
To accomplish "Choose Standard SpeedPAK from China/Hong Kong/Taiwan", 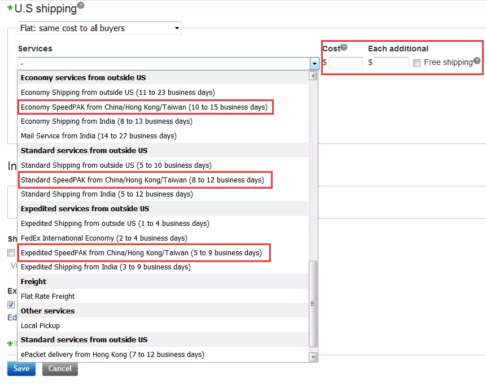I will tap(142, 180).
